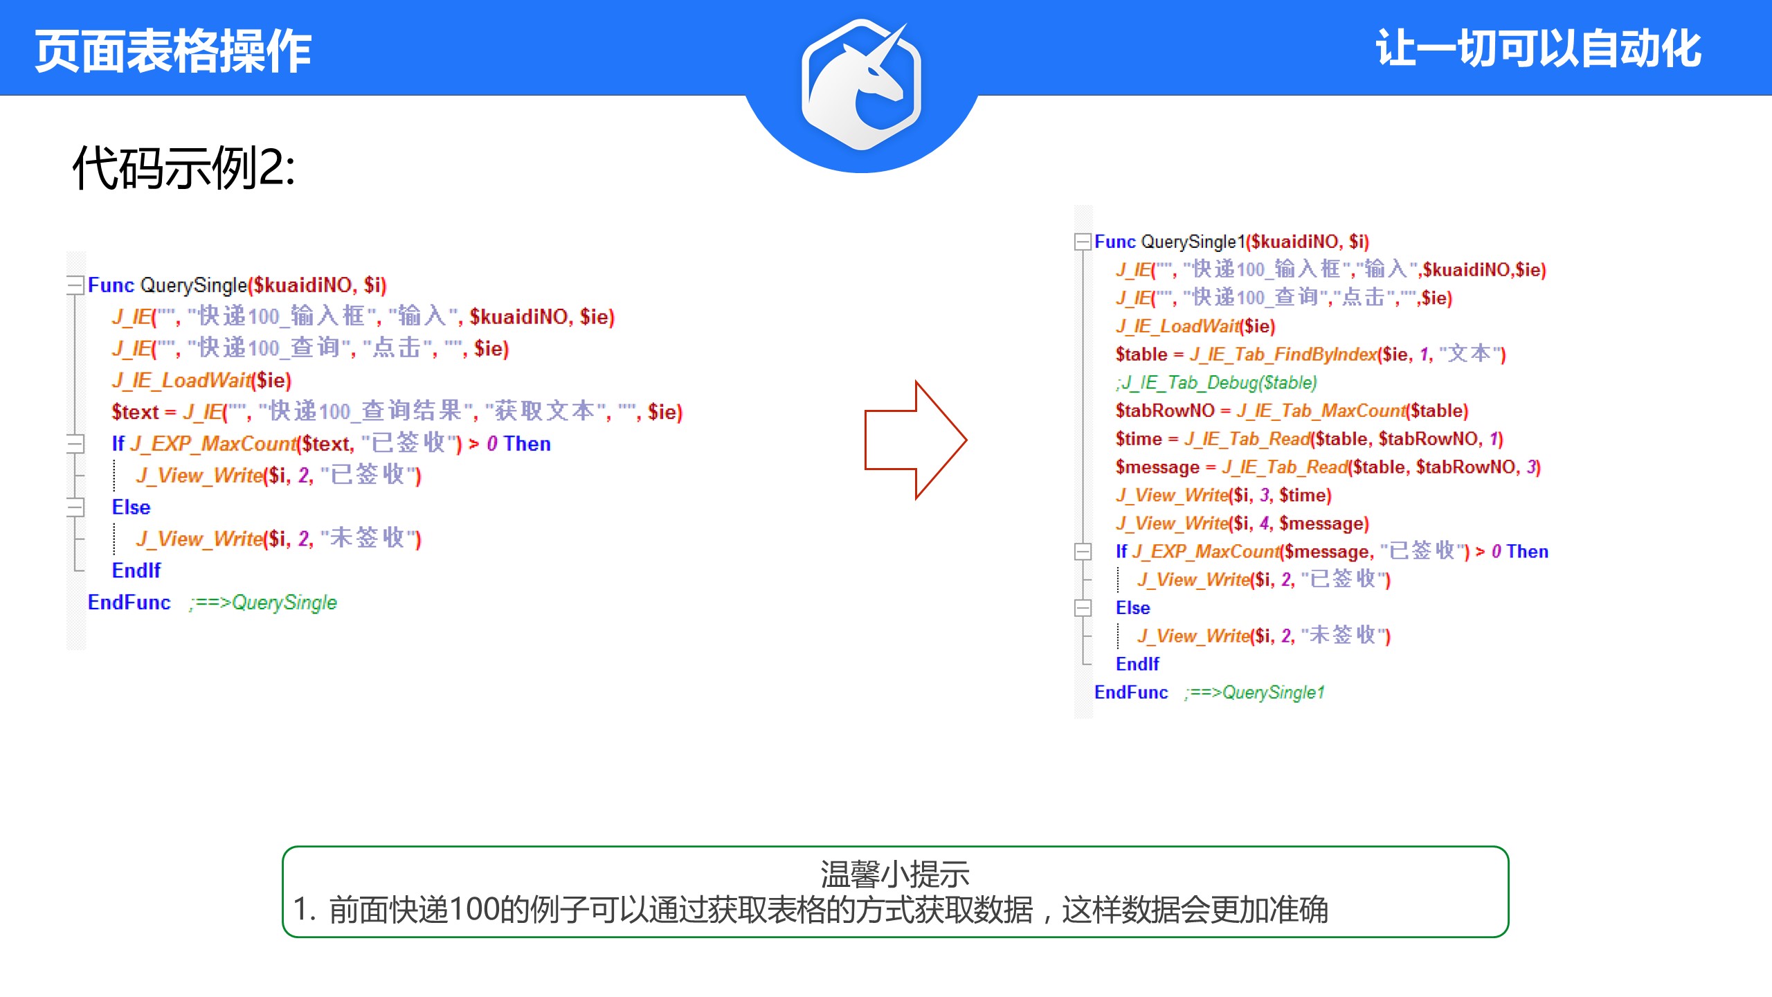Click the $text = J_IE 获取文本 code line
This screenshot has width=1772, height=997.
[397, 412]
